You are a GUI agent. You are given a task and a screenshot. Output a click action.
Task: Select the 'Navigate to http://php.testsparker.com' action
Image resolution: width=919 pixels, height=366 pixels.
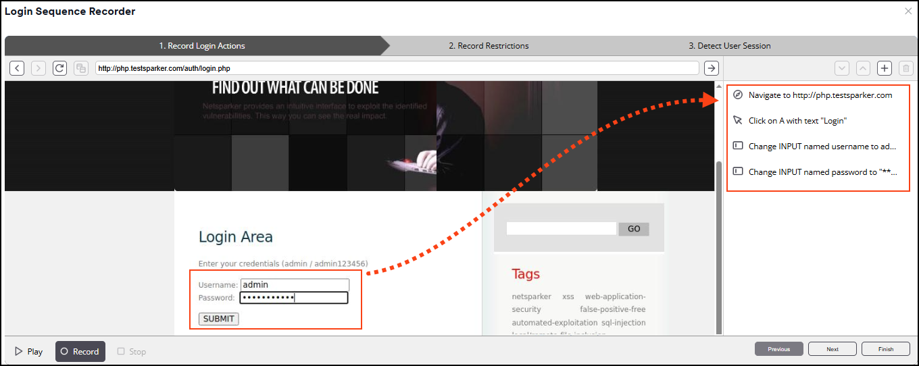coord(820,95)
